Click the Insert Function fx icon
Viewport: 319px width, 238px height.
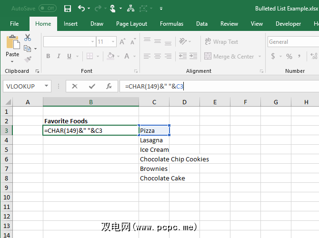pyautogui.click(x=109, y=86)
